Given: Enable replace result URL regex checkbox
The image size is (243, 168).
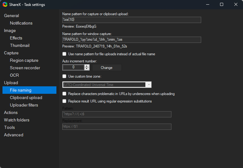Looking at the screenshot, I should (64, 101).
